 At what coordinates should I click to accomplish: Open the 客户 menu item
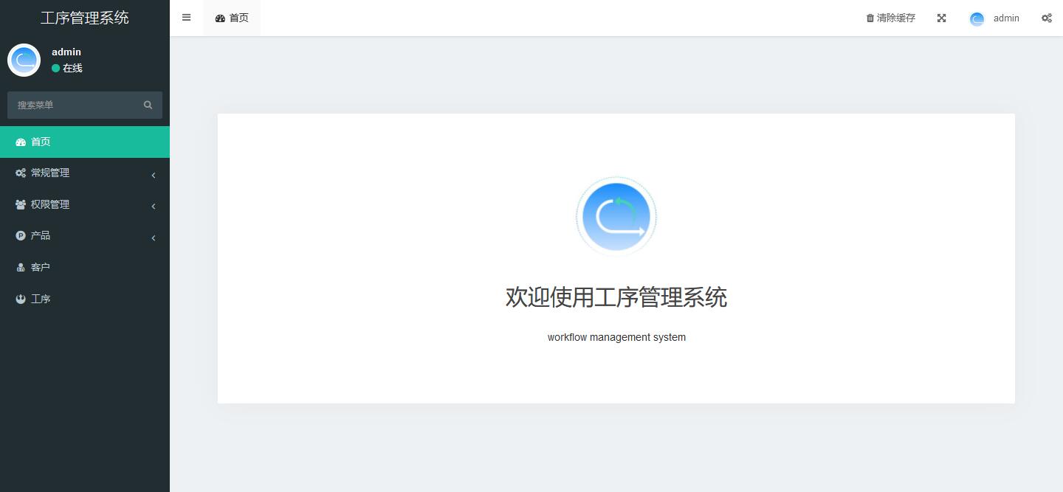pyautogui.click(x=85, y=267)
